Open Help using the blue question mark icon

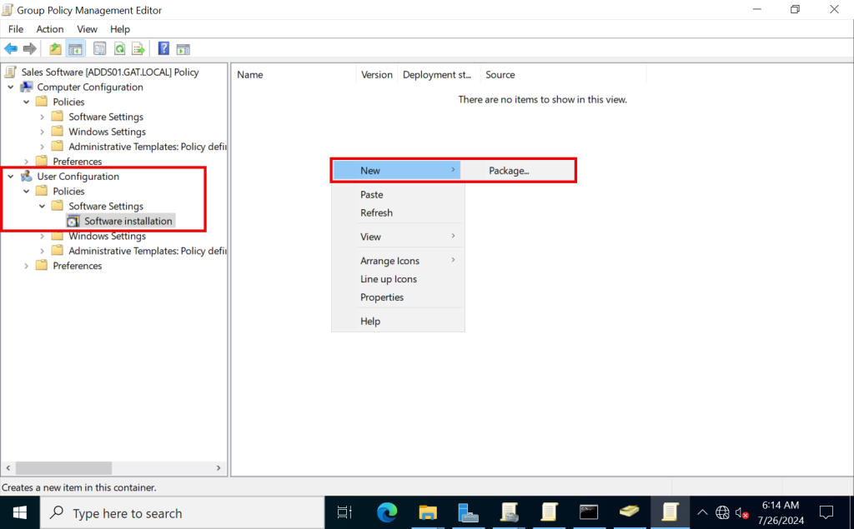163,47
